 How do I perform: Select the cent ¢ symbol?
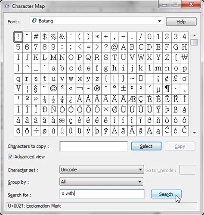click(167, 78)
